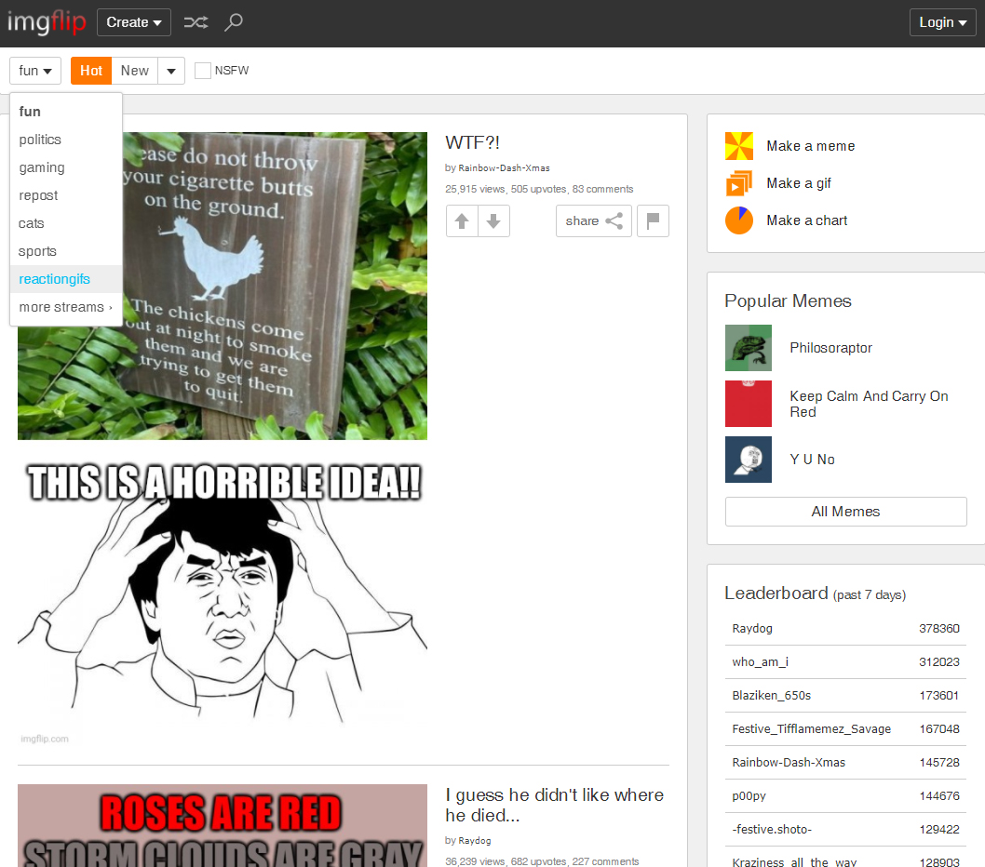Viewport: 985px width, 867px height.
Task: Click the Make a meme pinwheel icon
Action: [739, 146]
